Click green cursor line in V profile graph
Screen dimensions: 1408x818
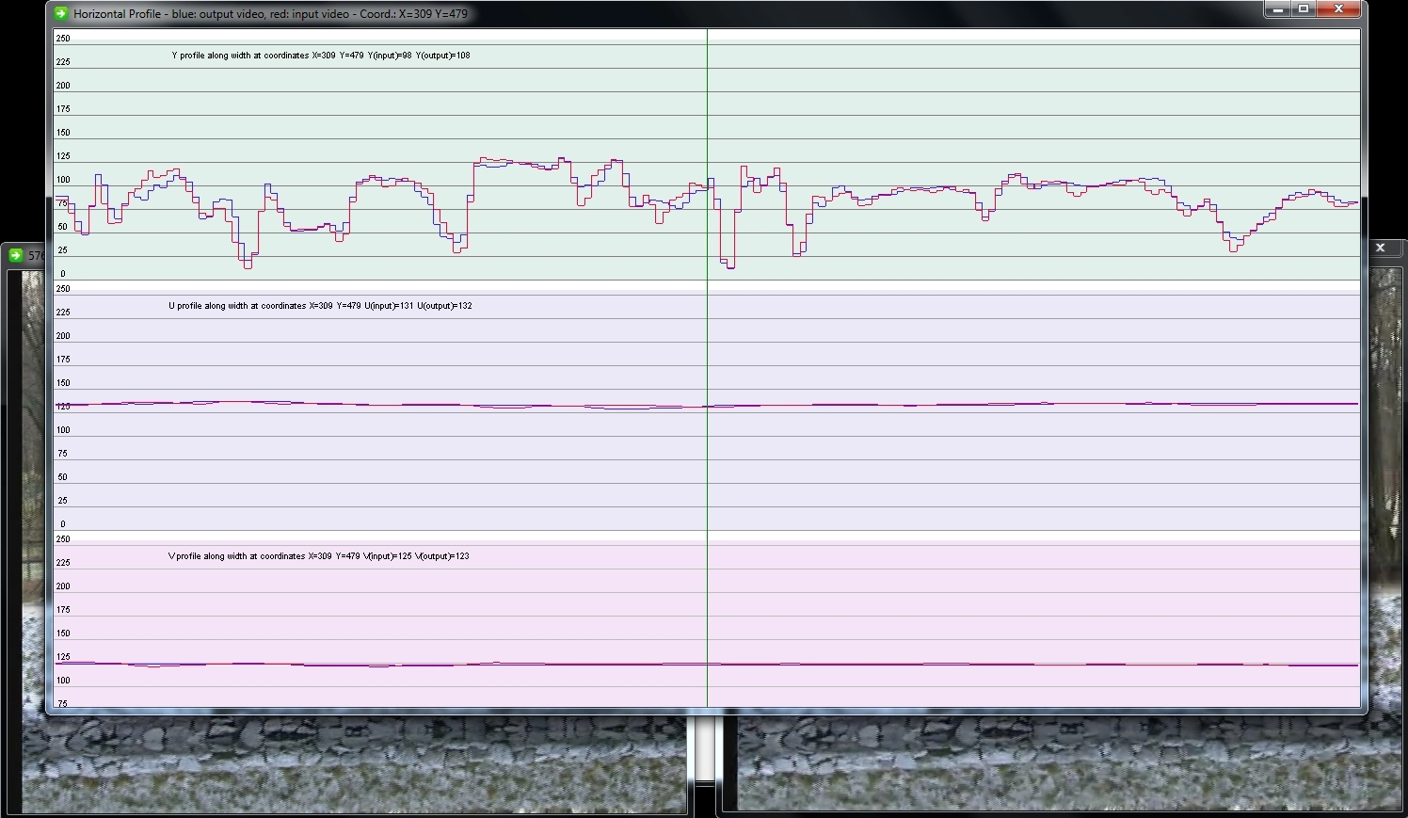coord(707,612)
